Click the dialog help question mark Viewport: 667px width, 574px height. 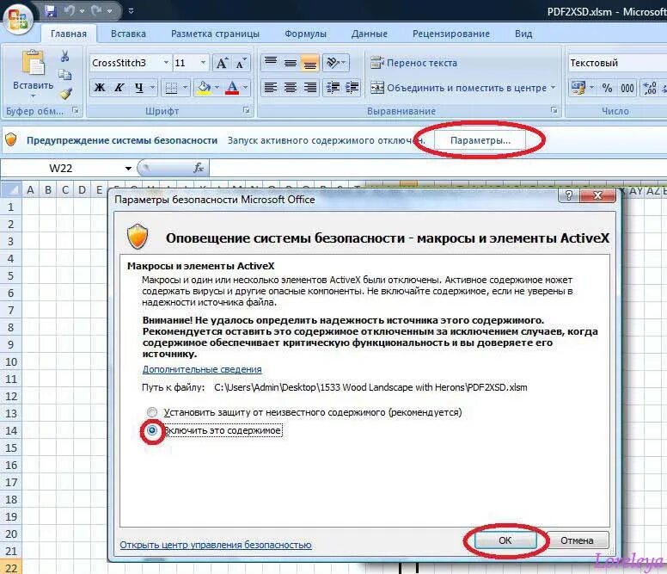[x=569, y=195]
